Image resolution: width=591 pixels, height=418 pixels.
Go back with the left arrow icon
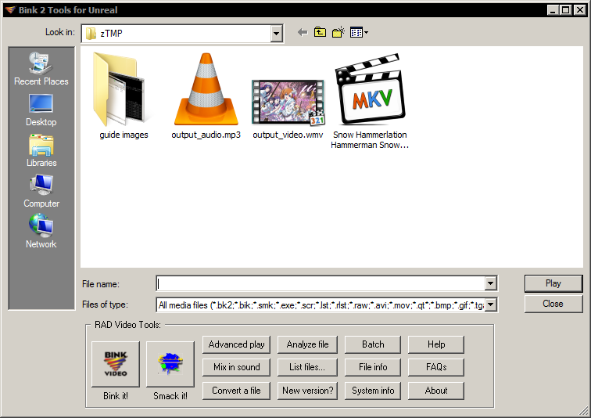point(303,32)
